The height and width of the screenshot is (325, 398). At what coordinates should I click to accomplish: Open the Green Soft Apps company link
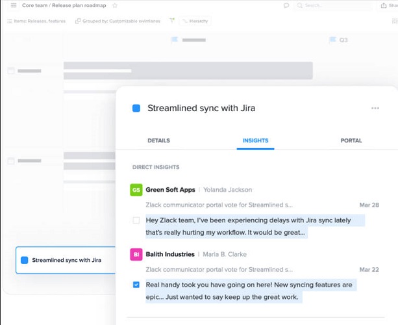(x=170, y=190)
